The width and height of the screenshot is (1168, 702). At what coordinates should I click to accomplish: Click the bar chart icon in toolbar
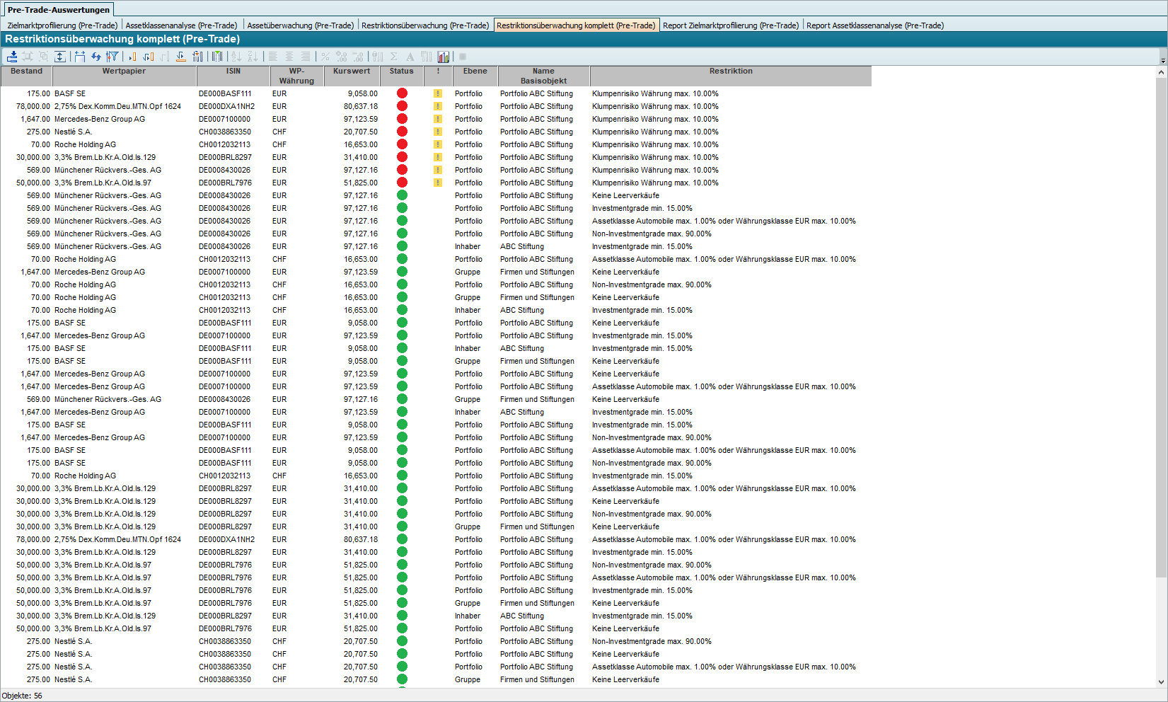coord(444,57)
